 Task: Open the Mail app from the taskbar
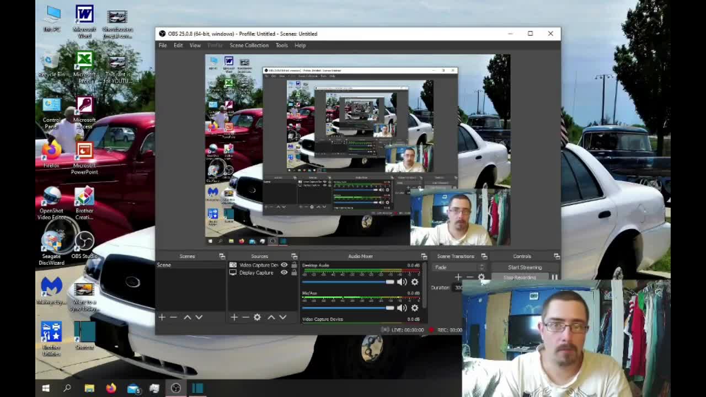(133, 388)
